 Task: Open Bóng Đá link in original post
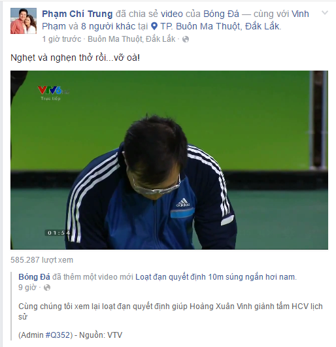pos(34,277)
